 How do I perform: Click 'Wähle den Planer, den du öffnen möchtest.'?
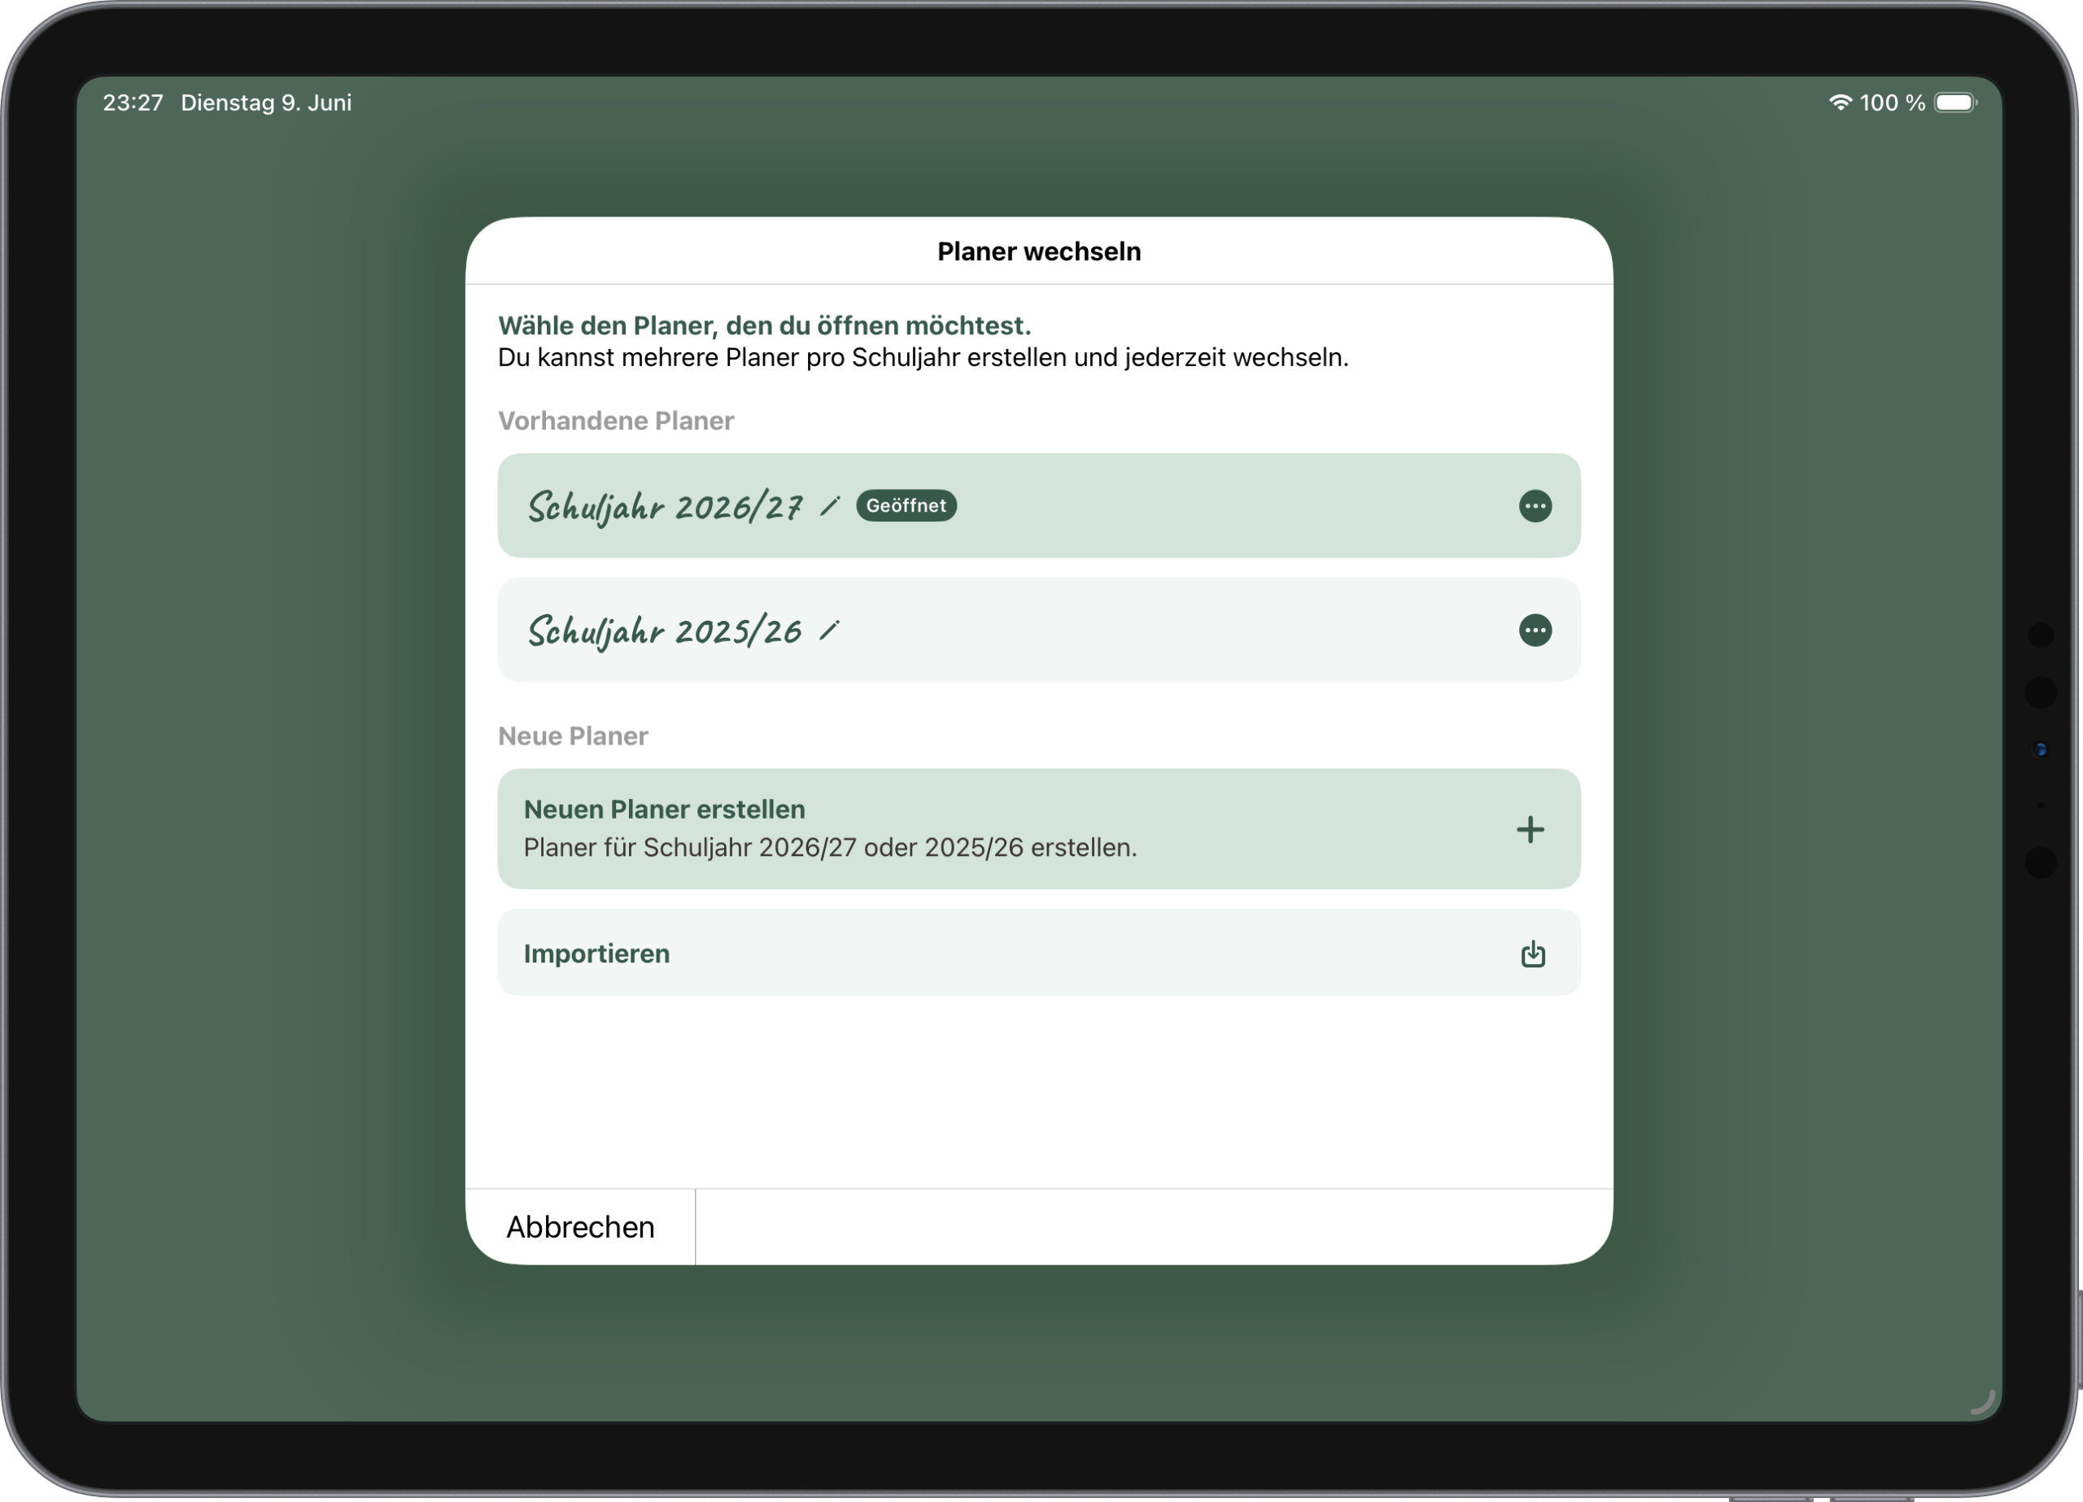[764, 325]
